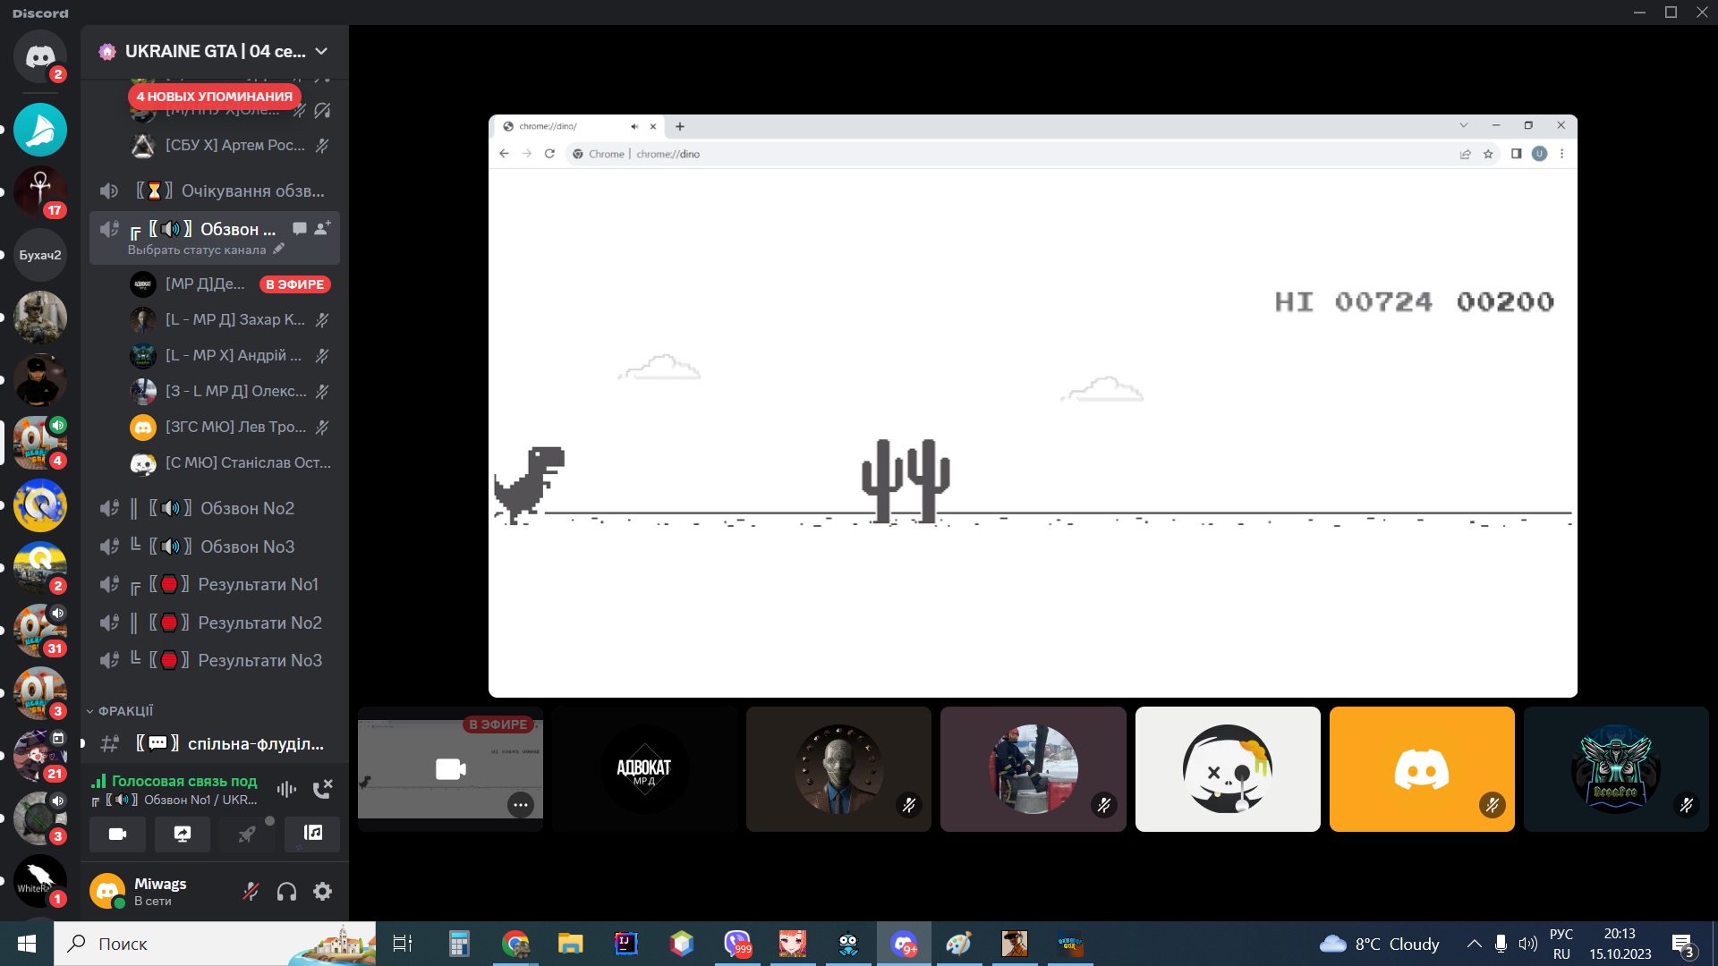Collapse the ФРАКЦІЇ category
The width and height of the screenshot is (1718, 966).
pos(120,711)
